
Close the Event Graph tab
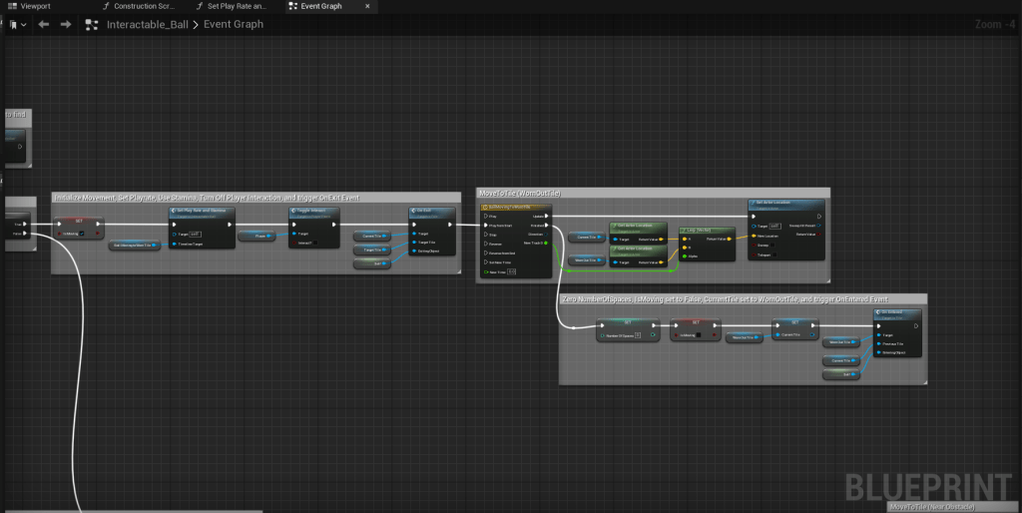[x=369, y=6]
